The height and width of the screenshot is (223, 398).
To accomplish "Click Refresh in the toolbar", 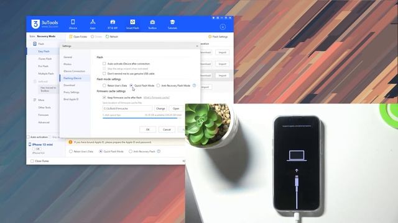I will pos(112,37).
